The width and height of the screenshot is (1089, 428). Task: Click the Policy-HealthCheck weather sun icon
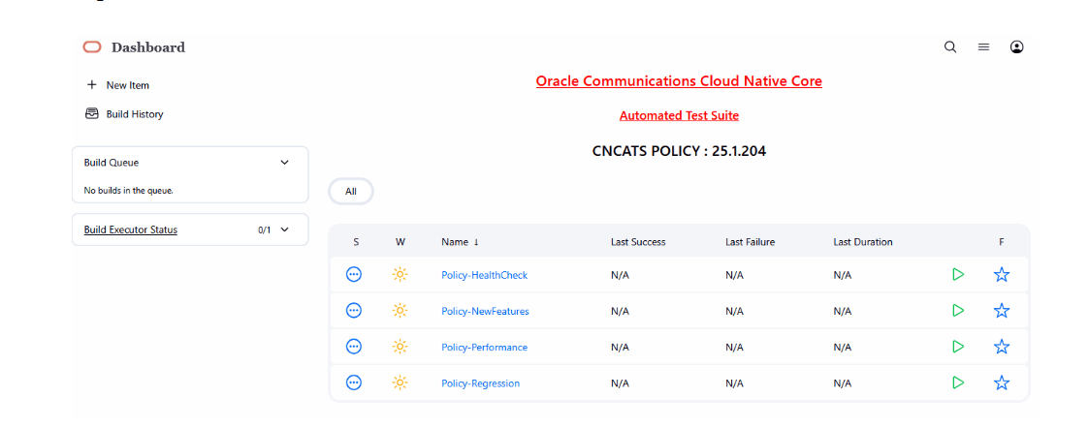click(400, 275)
